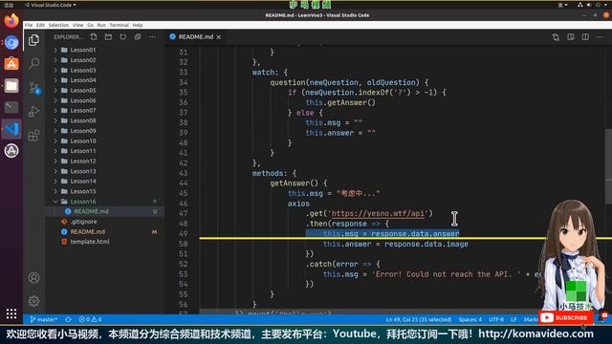The height and width of the screenshot is (344, 612).
Task: Select the README.md editor tab
Action: click(195, 37)
